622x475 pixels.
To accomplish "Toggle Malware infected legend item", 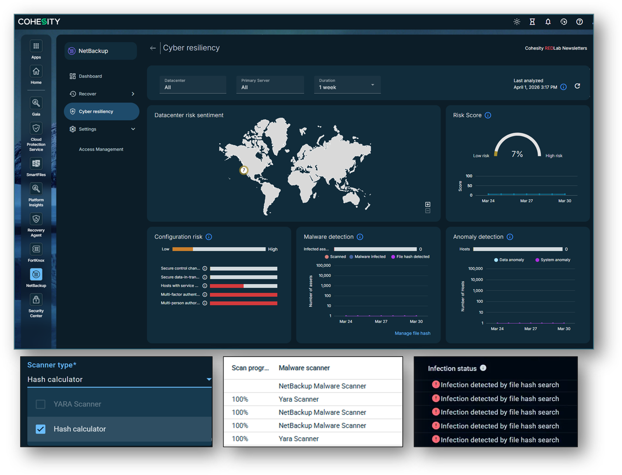I will point(367,257).
